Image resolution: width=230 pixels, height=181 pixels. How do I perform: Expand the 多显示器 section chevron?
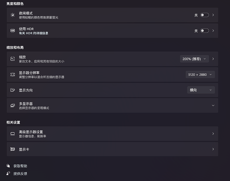(213, 105)
